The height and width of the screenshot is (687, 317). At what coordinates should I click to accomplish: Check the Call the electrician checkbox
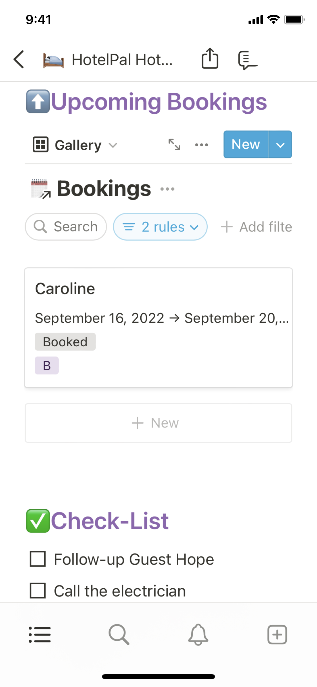click(x=38, y=591)
